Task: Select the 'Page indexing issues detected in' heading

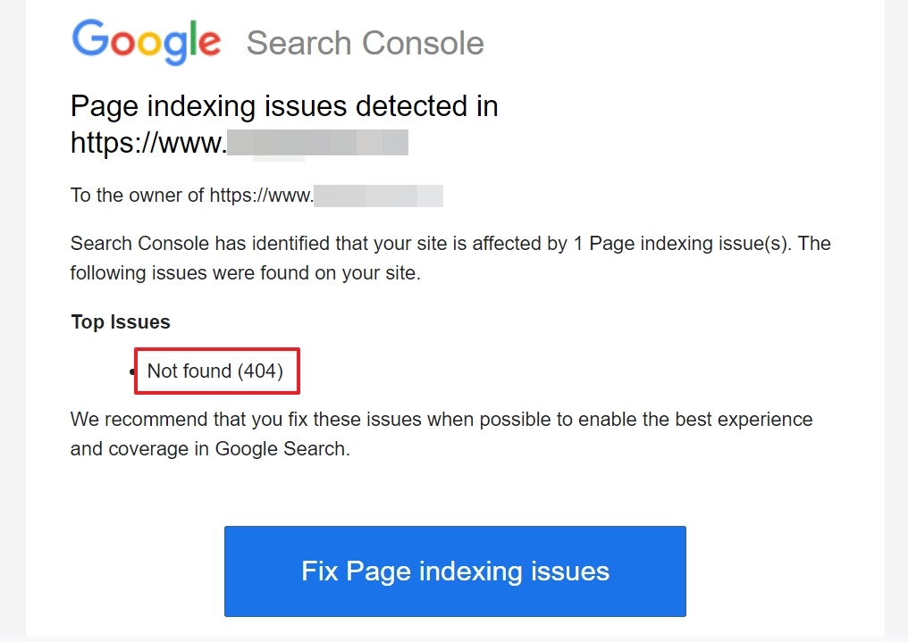Action: [x=283, y=105]
